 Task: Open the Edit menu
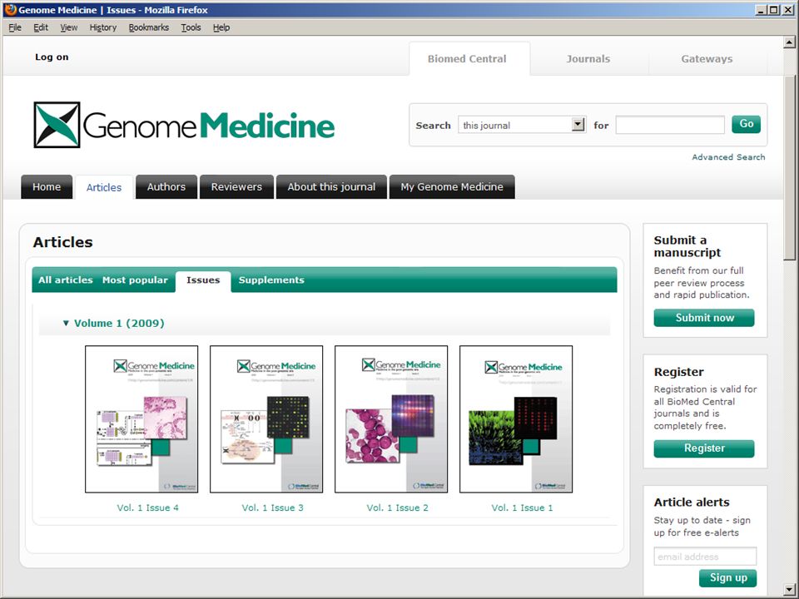click(x=41, y=27)
